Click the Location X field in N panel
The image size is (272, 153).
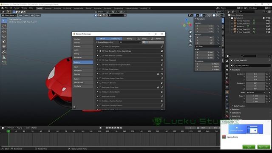tap(204, 26)
